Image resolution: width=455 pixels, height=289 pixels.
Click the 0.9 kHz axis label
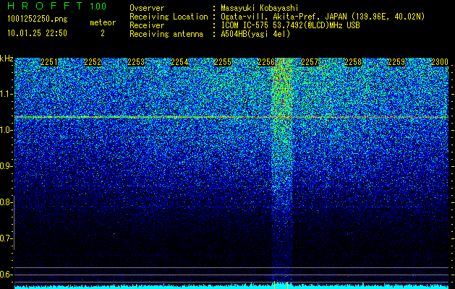click(x=6, y=166)
